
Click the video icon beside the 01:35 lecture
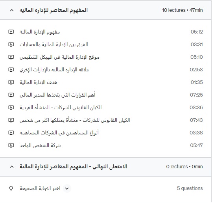click(x=11, y=82)
